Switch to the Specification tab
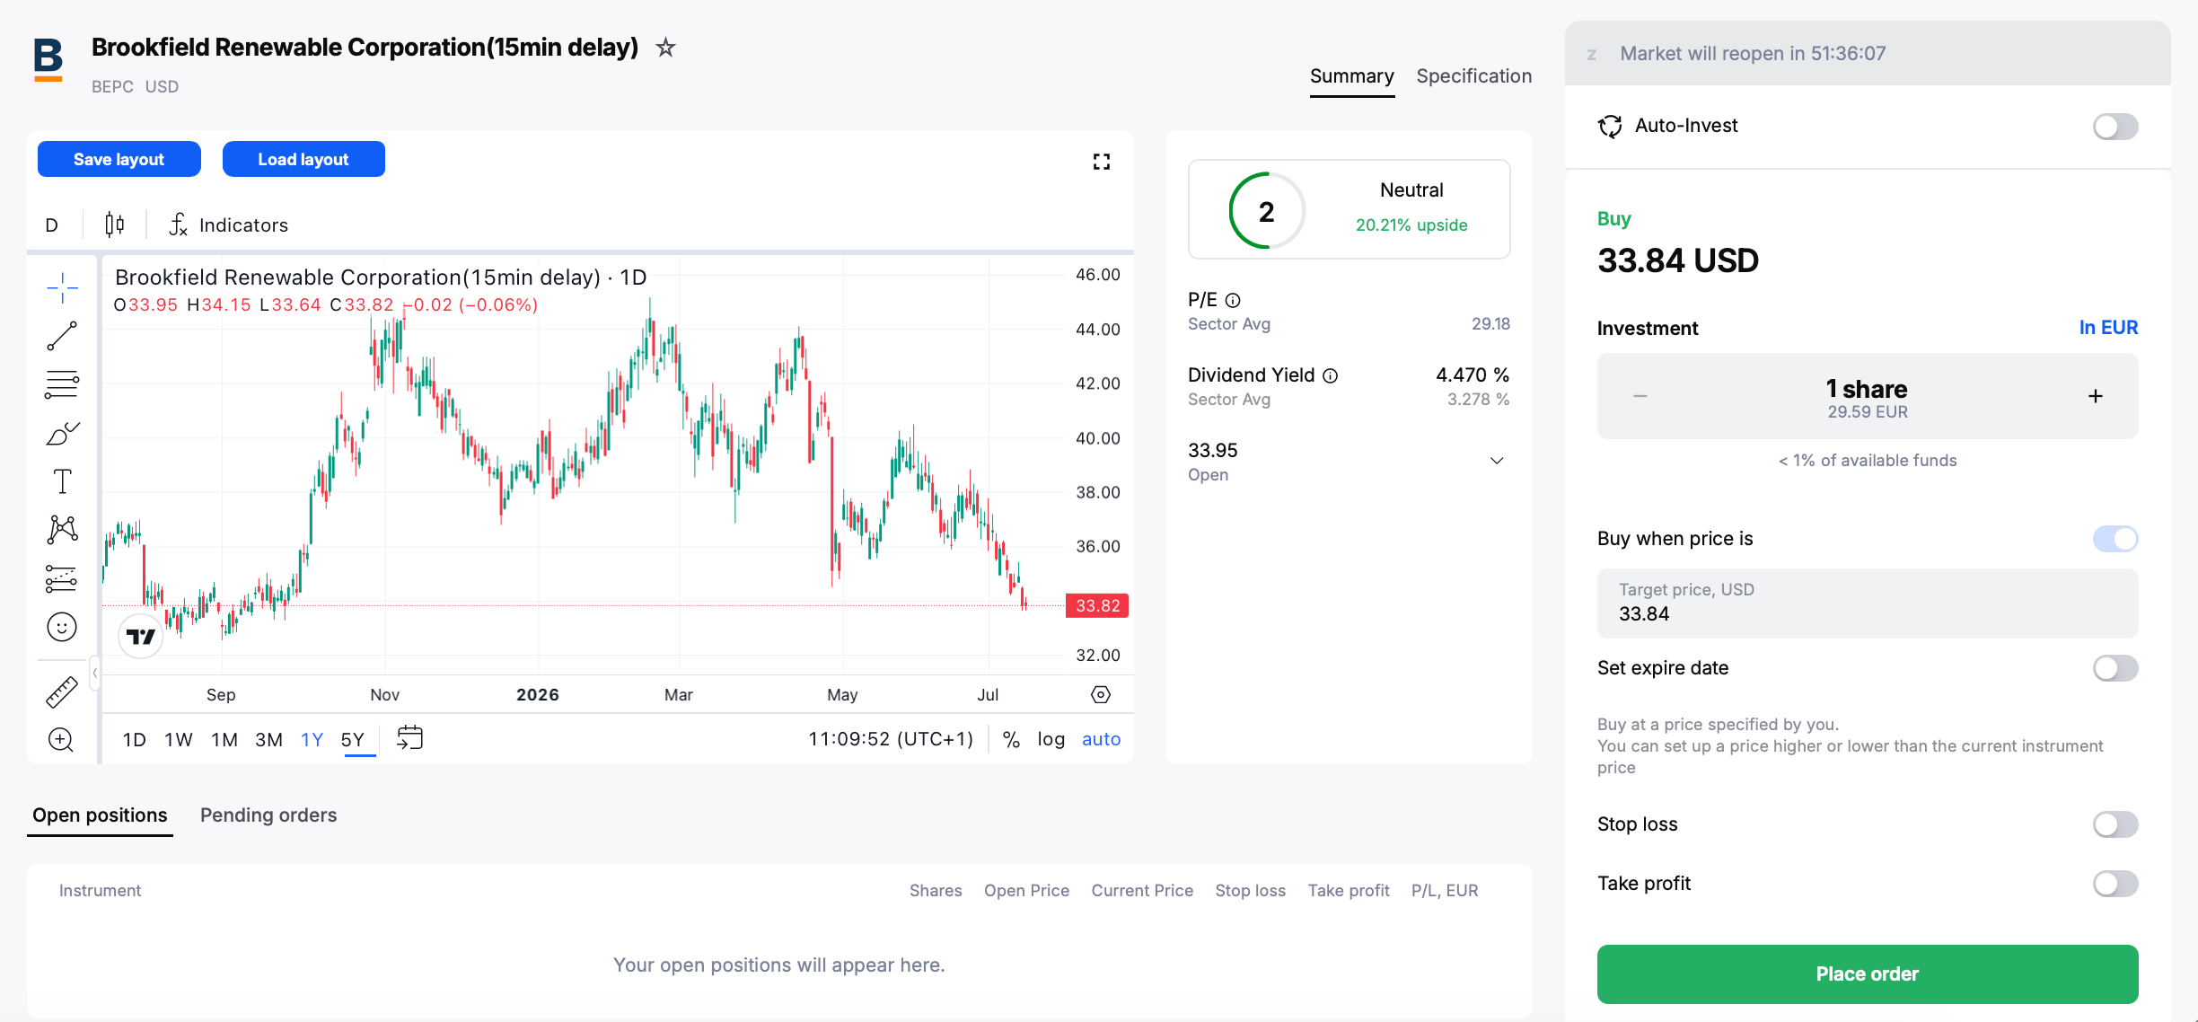The height and width of the screenshot is (1022, 2198). [x=1473, y=76]
